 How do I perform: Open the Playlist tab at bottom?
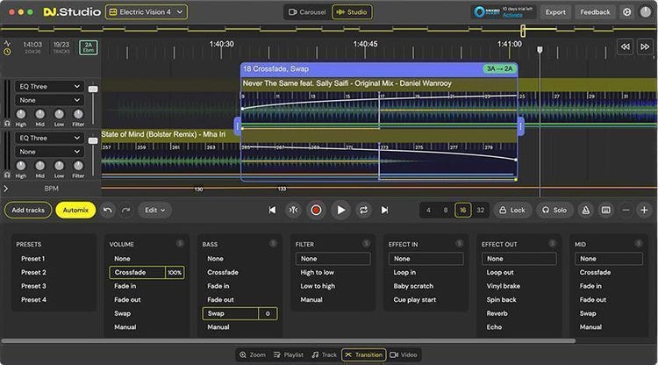tap(288, 354)
